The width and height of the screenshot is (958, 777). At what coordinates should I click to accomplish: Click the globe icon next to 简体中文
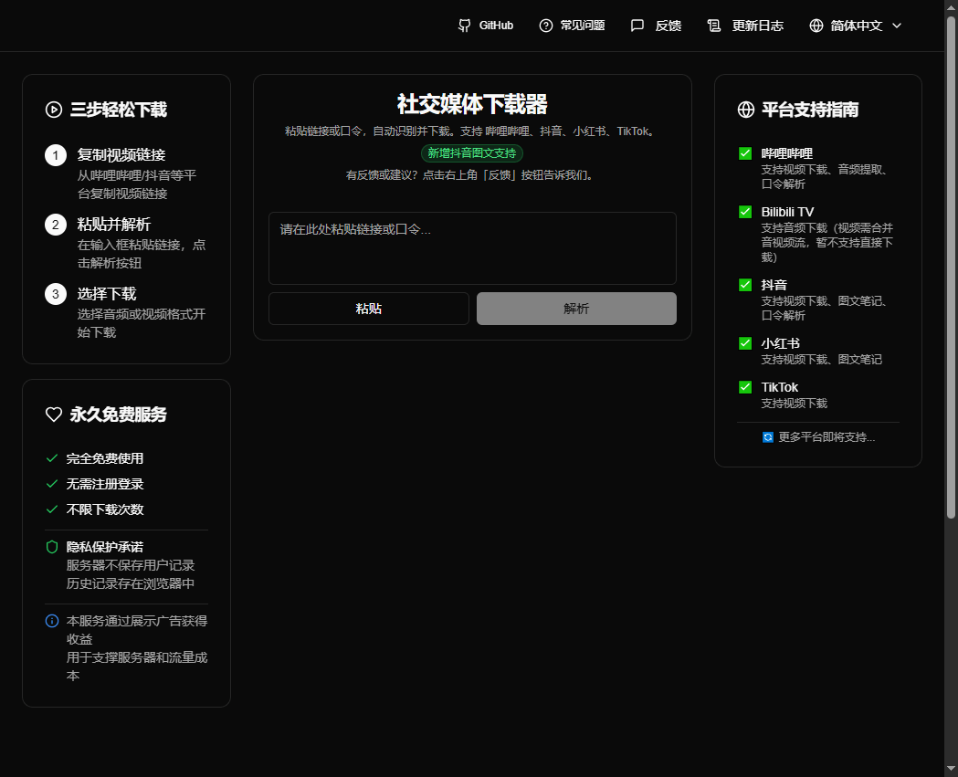816,25
